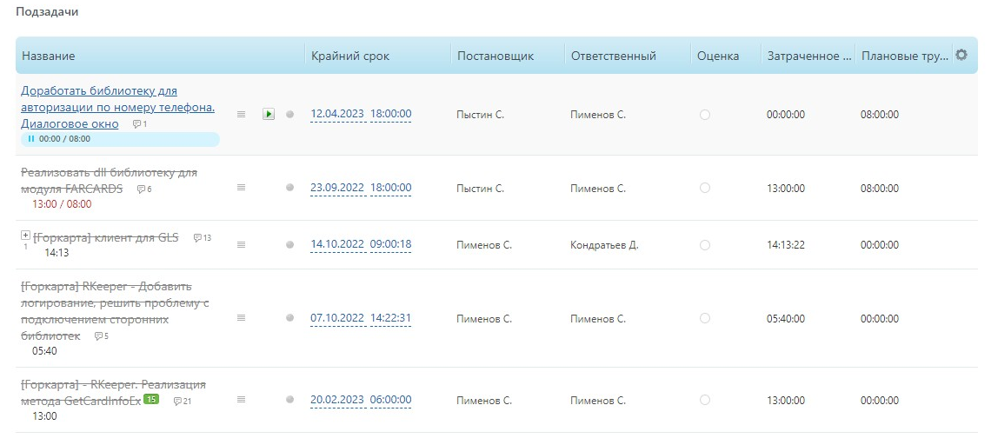Click planned 08:00:00 in FARCARDS row

click(880, 189)
